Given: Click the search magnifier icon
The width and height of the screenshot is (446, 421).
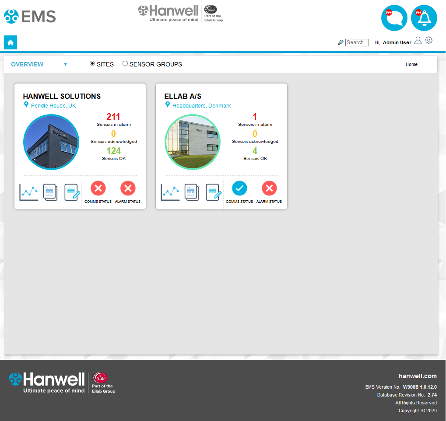Looking at the screenshot, I should pyautogui.click(x=341, y=42).
